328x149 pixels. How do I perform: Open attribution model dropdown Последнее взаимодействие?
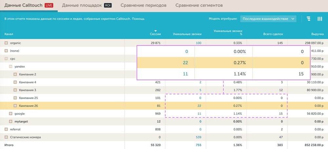268,19
